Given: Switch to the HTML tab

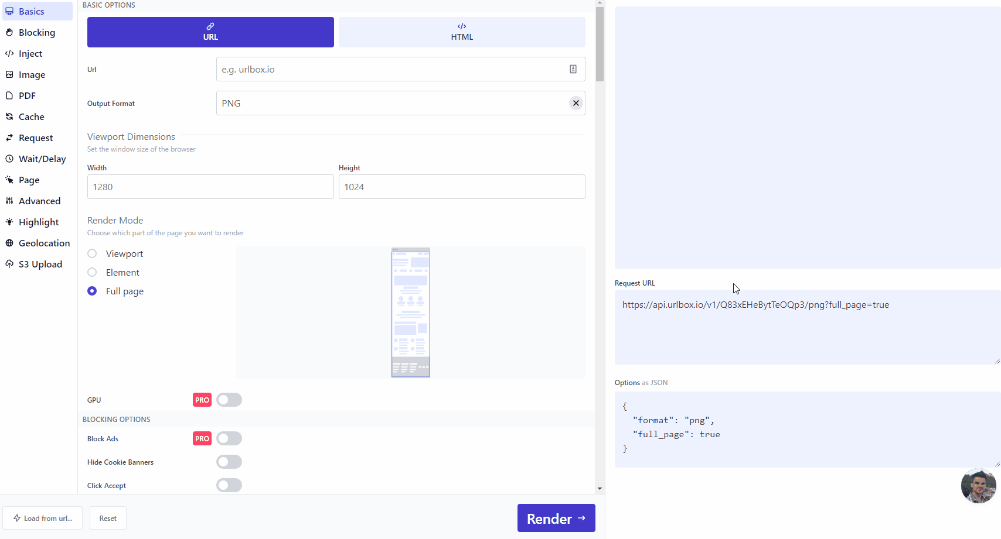Looking at the screenshot, I should click(462, 32).
